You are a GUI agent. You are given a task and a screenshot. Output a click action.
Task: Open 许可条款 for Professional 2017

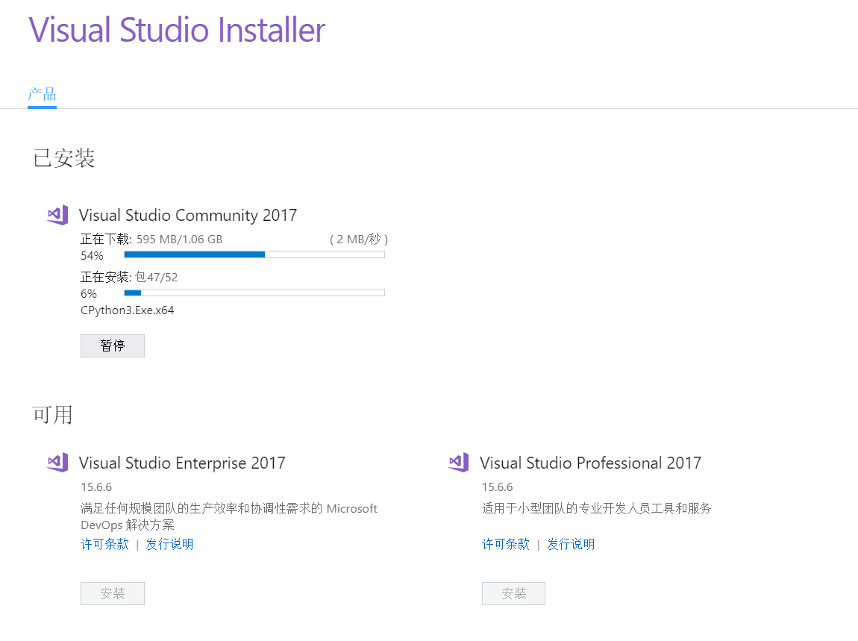point(506,544)
